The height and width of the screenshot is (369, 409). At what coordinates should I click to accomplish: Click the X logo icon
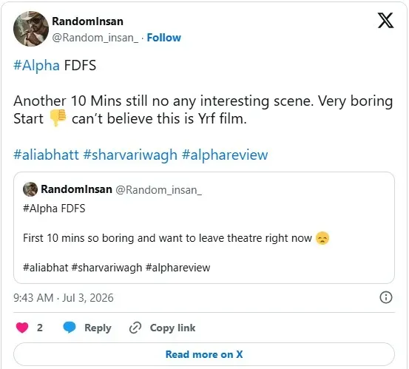[x=386, y=21]
